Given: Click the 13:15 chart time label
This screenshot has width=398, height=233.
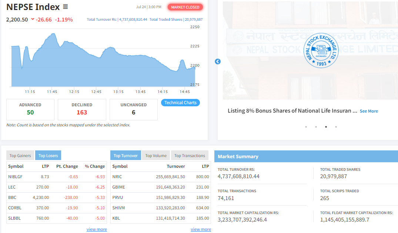Looking at the screenshot, I should pos(118,92).
